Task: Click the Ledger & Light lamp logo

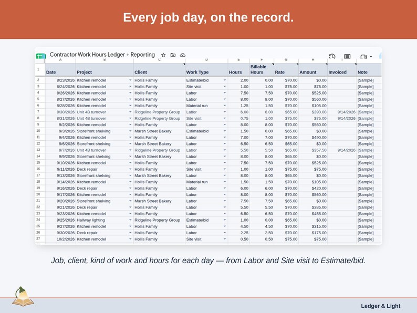Action: (x=23, y=297)
